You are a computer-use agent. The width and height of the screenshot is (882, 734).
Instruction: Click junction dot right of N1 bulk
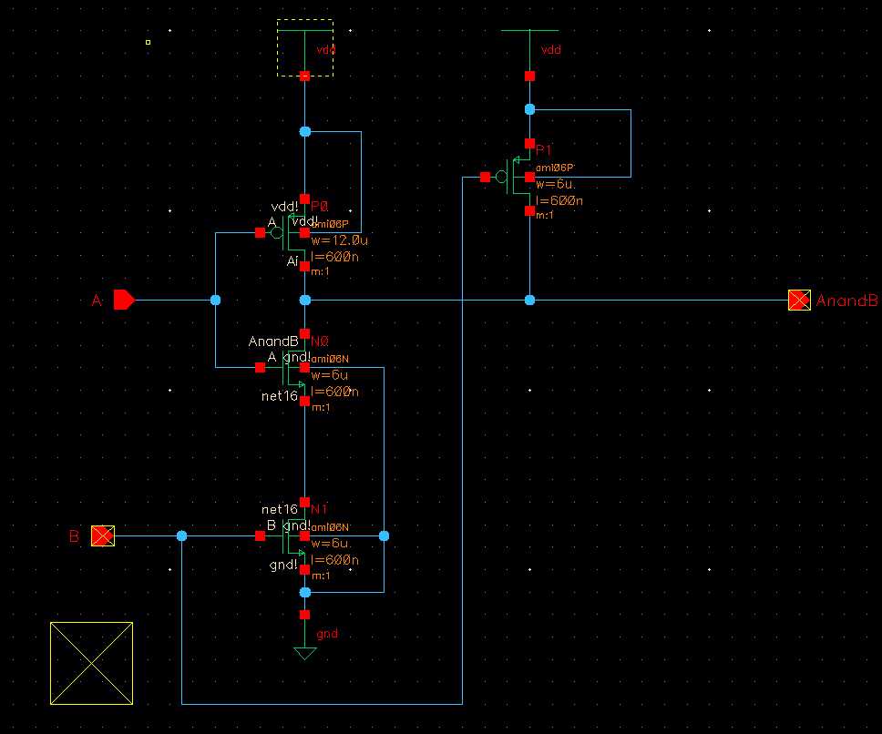pyautogui.click(x=385, y=536)
